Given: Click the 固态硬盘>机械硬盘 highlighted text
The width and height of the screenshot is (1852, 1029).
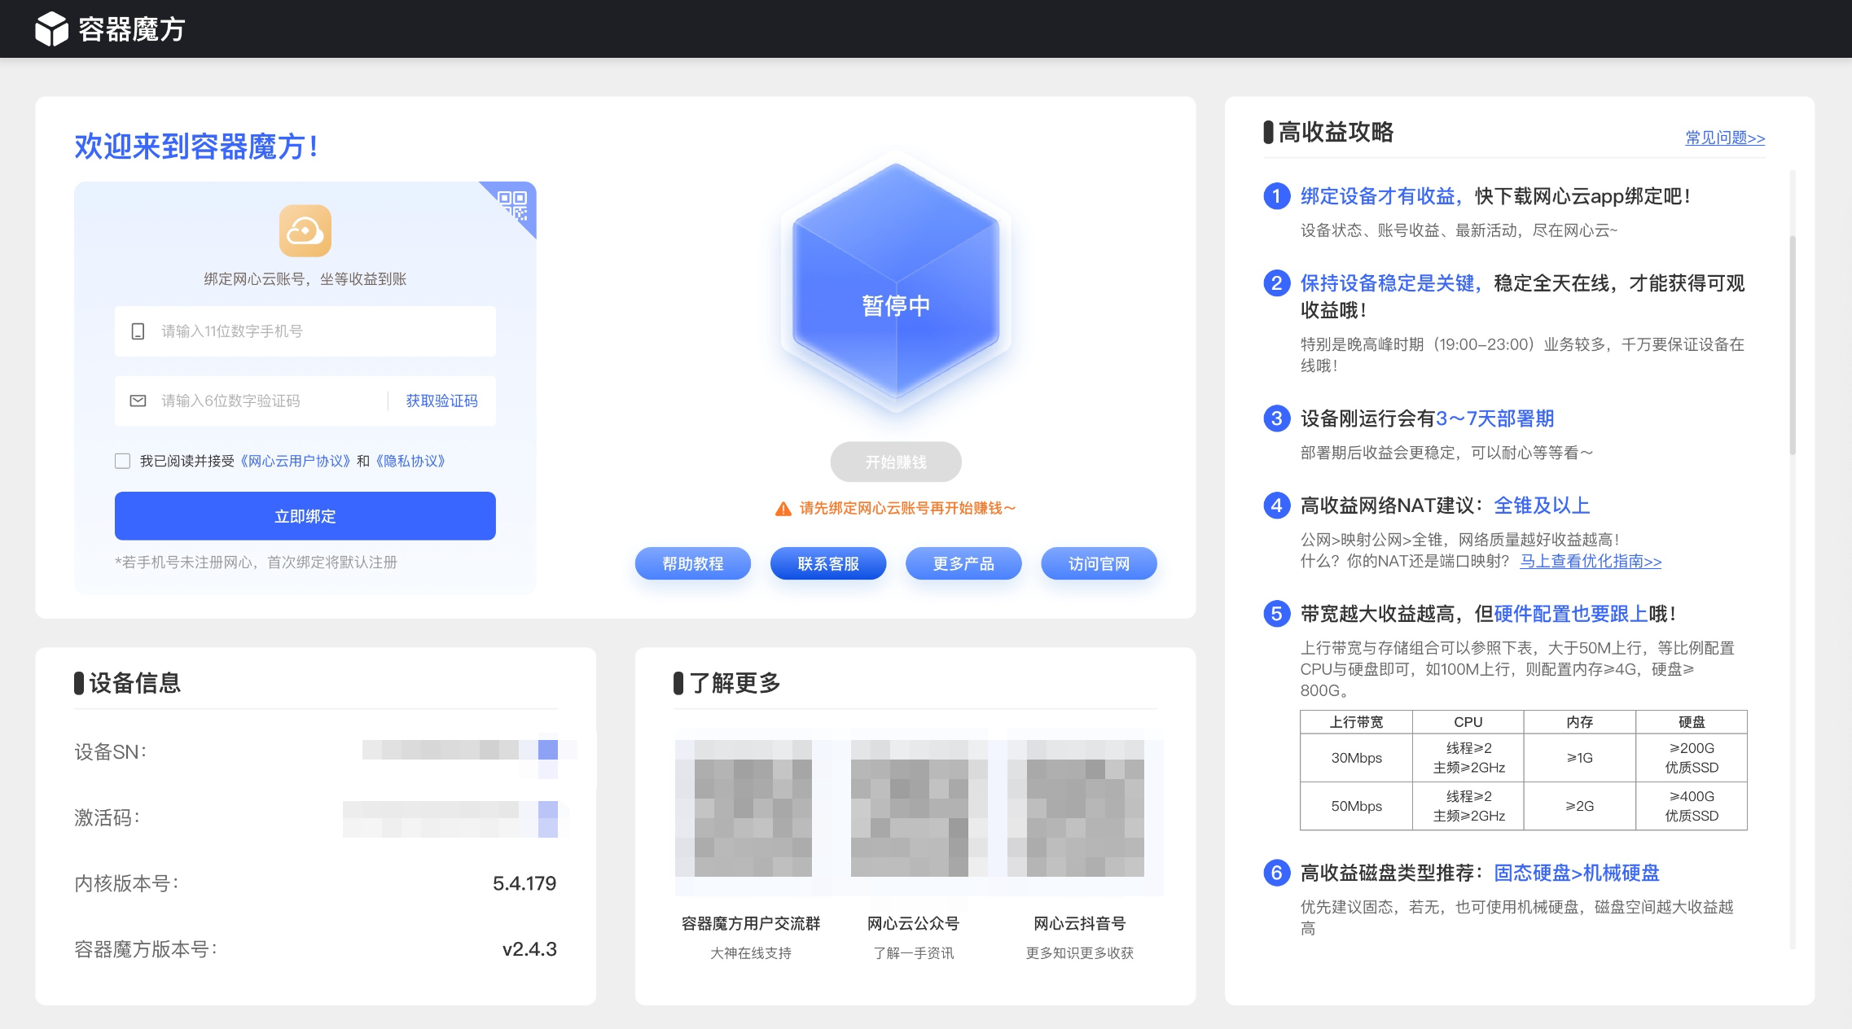Looking at the screenshot, I should pyautogui.click(x=1577, y=873).
